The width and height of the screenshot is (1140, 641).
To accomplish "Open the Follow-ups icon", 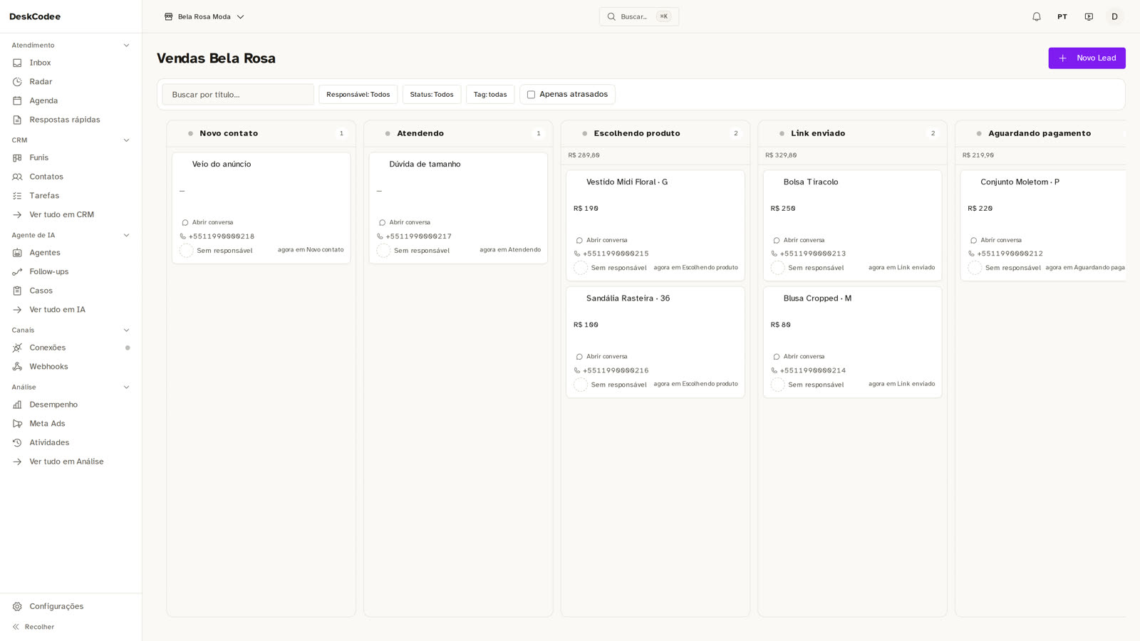I will point(17,271).
